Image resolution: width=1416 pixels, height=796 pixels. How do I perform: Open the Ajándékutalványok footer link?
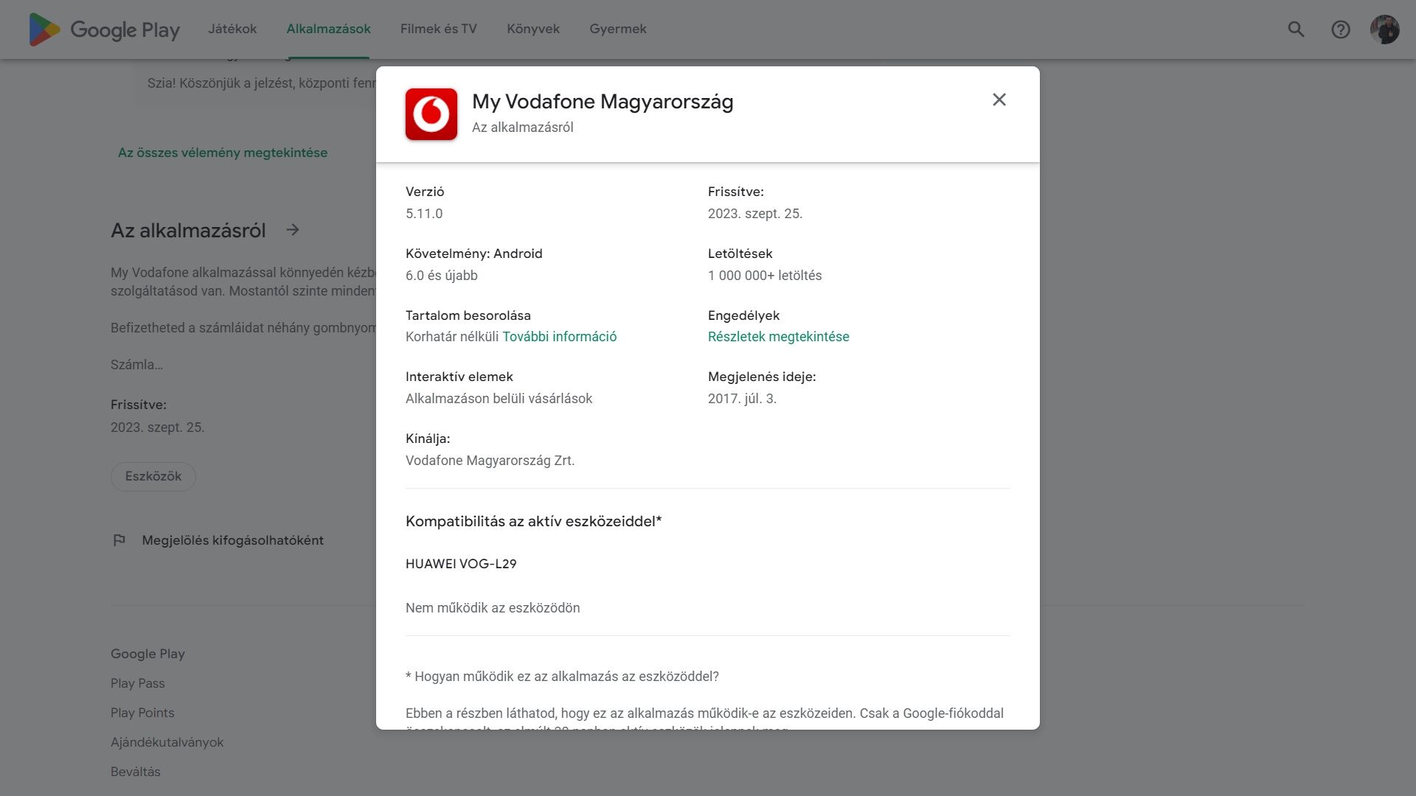point(167,742)
